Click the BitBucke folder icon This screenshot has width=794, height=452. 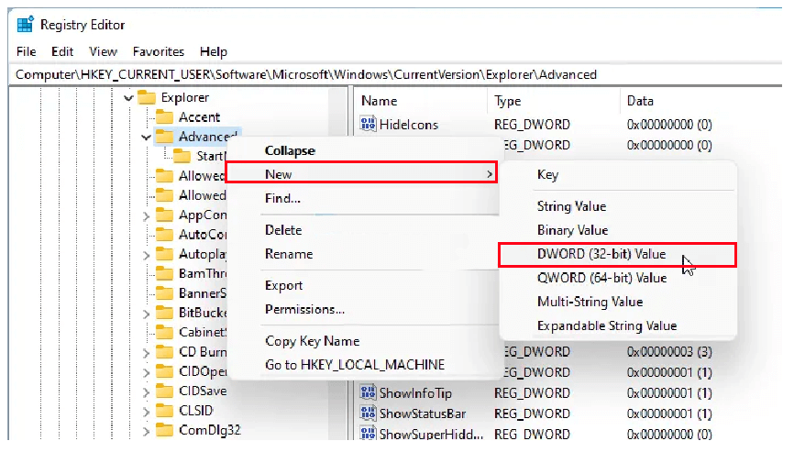click(x=164, y=313)
